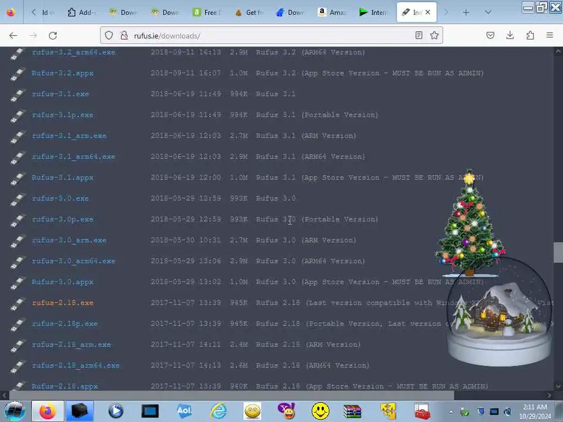This screenshot has height=422, width=563.
Task: Click the Firefox taskbar icon
Action: (48, 411)
